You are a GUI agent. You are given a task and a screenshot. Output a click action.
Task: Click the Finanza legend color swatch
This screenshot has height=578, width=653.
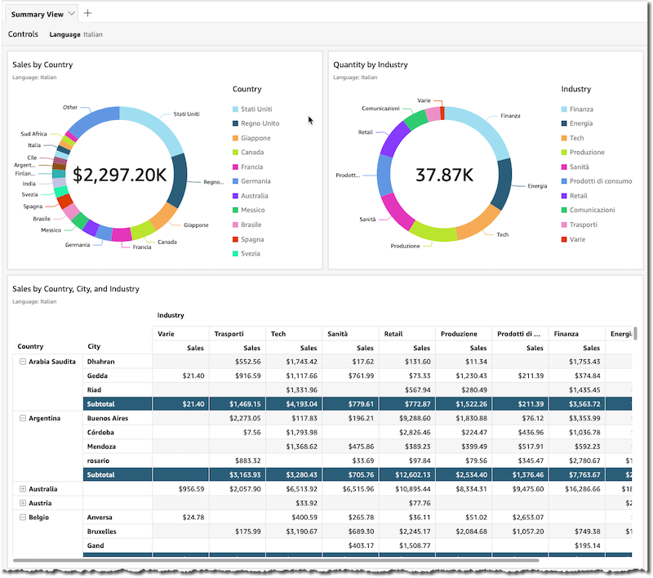tap(564, 109)
